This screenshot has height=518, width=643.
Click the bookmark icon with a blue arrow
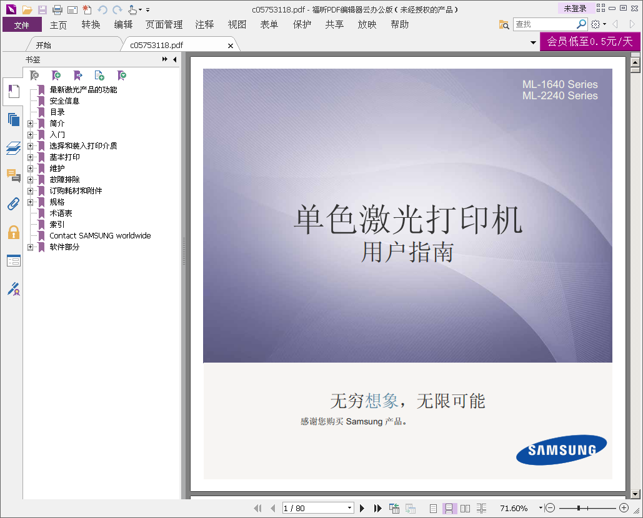(78, 76)
